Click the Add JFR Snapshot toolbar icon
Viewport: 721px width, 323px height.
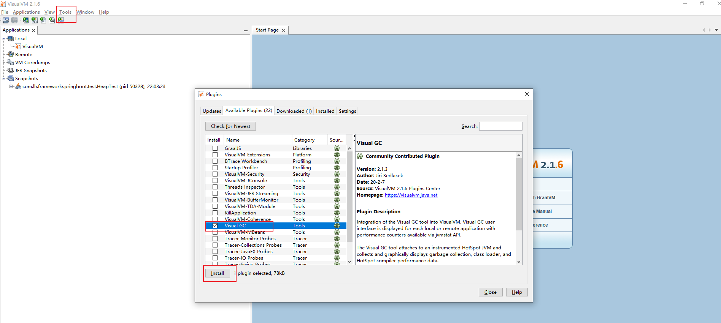point(52,20)
